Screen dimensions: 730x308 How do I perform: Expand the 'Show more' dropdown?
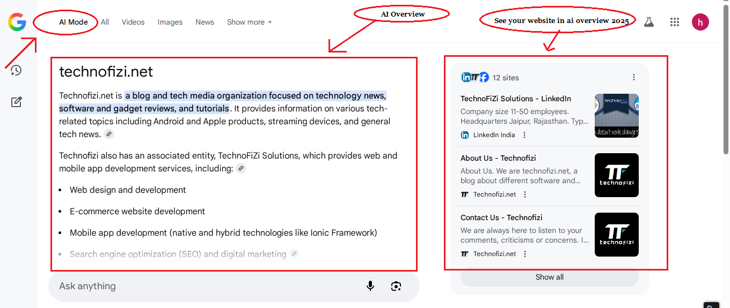click(x=249, y=22)
